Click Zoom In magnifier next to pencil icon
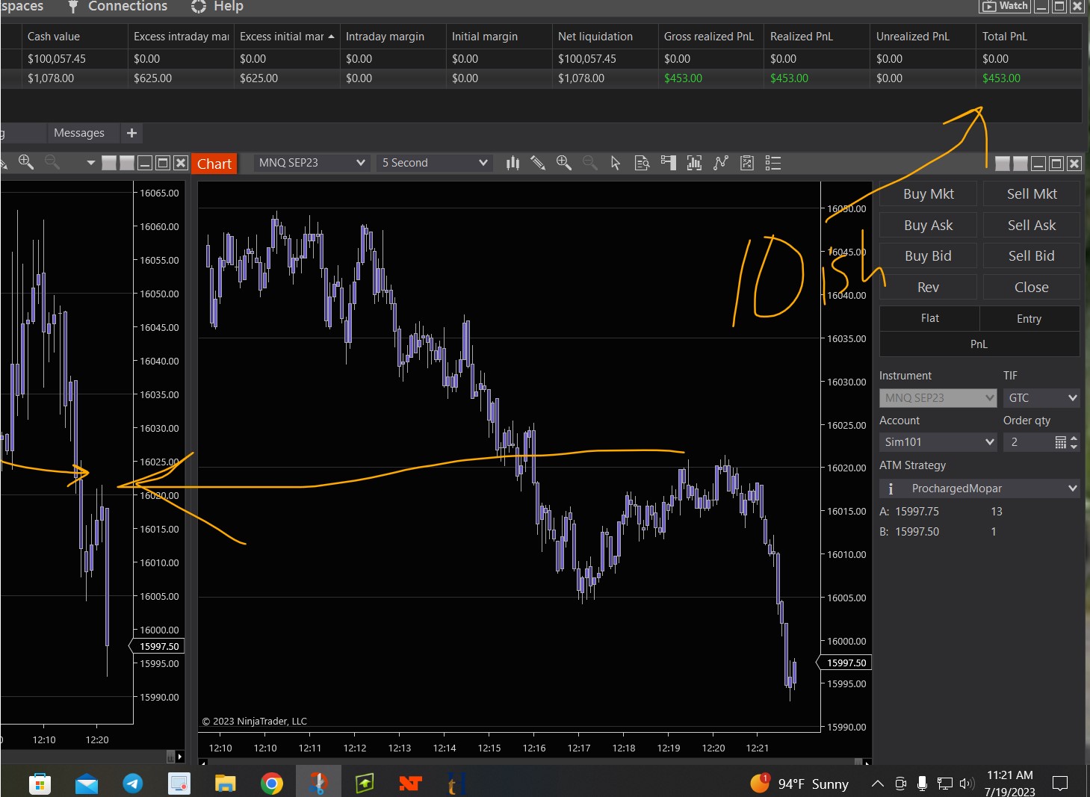 (564, 163)
